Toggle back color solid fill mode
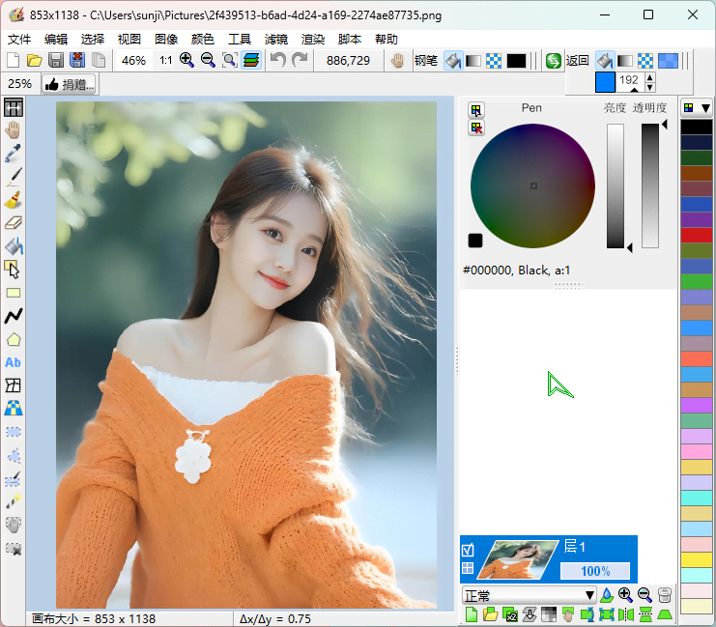 click(x=605, y=61)
